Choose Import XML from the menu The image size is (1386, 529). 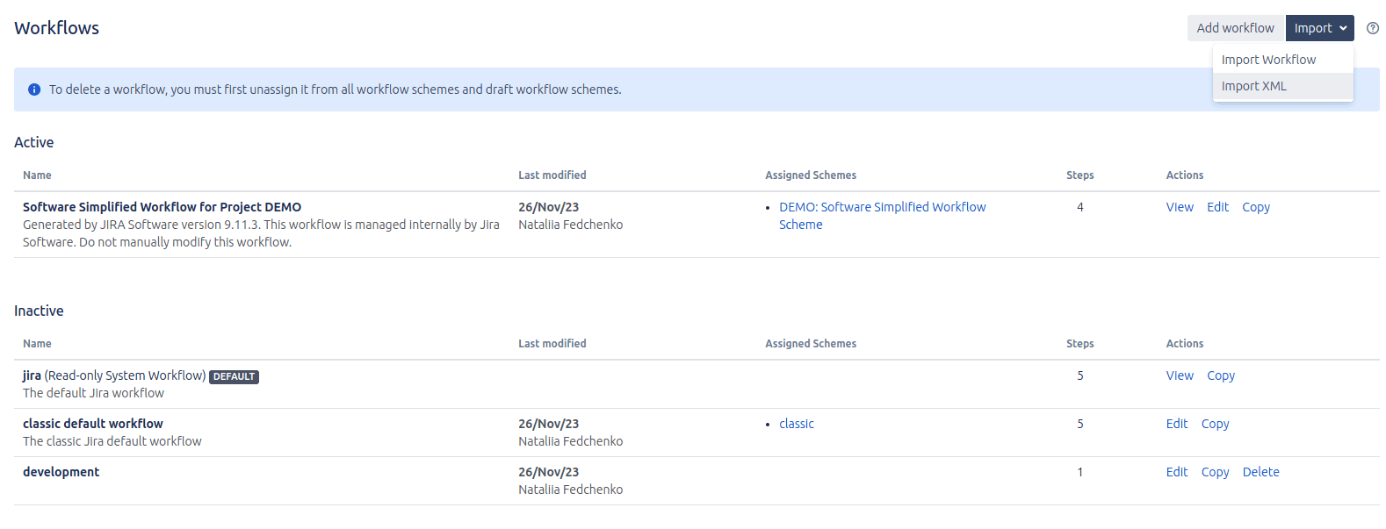click(x=1282, y=86)
